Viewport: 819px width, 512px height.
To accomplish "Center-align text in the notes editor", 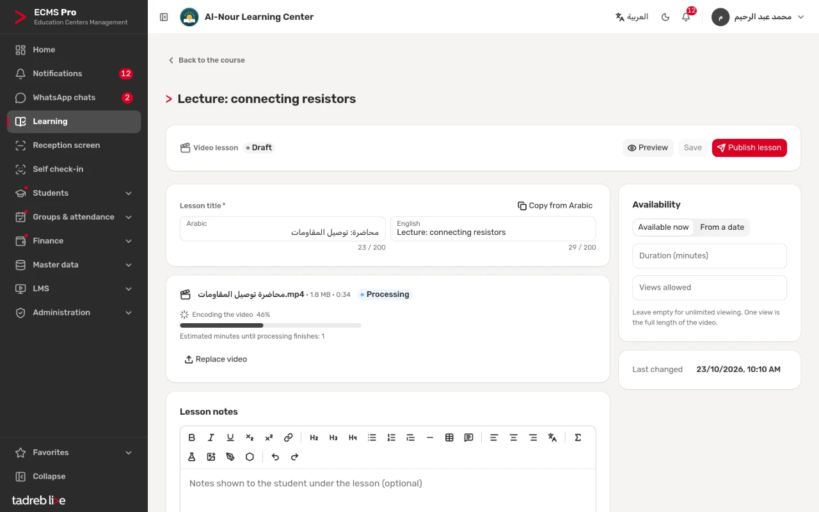I will click(x=513, y=438).
